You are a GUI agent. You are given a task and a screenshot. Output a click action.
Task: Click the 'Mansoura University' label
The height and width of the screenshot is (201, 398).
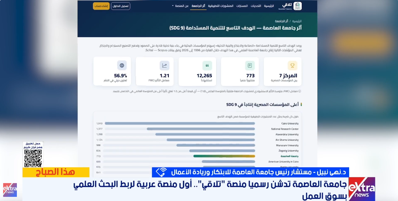pyautogui.click(x=287, y=146)
